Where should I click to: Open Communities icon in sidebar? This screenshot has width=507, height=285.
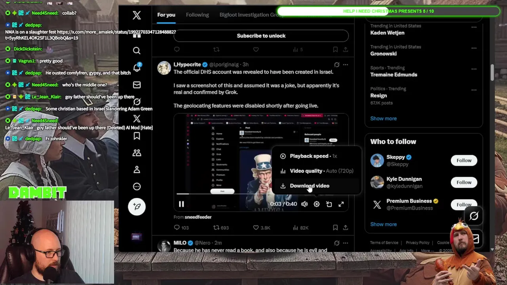pos(137,153)
